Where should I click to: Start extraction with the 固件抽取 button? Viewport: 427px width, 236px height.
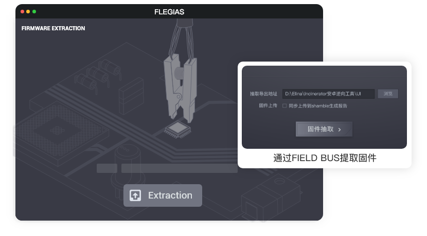click(324, 129)
